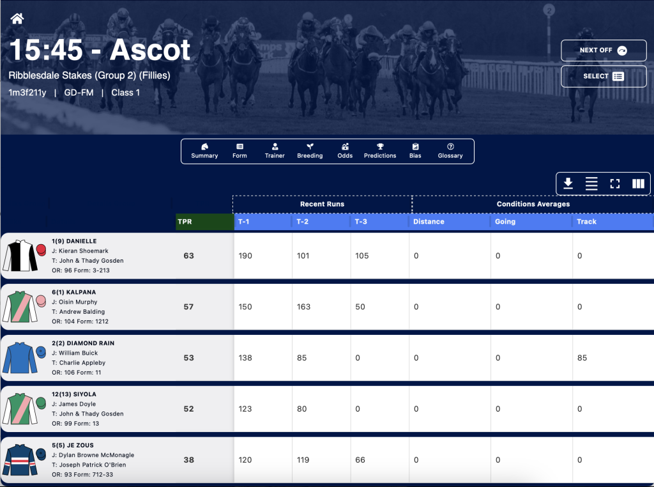
Task: Open the Summary tab
Action: click(x=204, y=151)
